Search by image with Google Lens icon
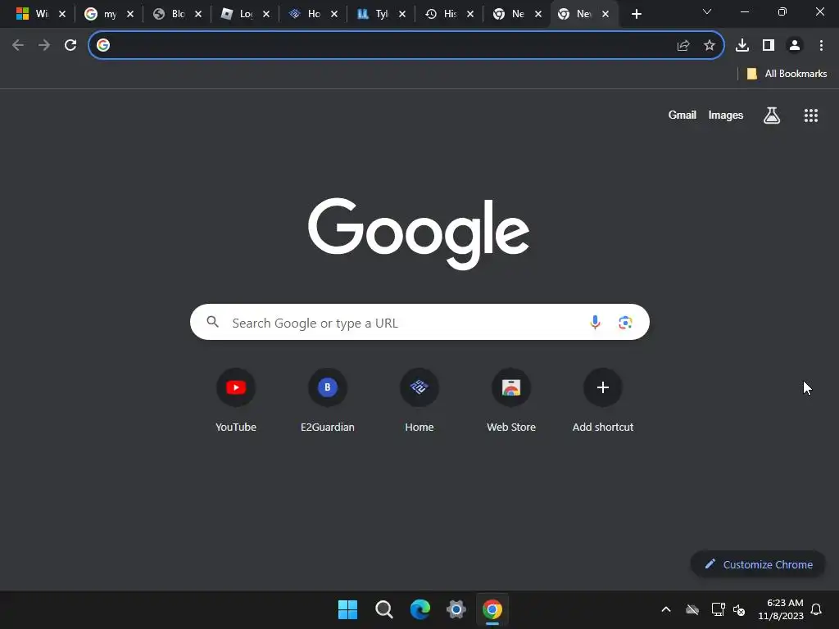Viewport: 839px width, 629px height. (x=625, y=322)
